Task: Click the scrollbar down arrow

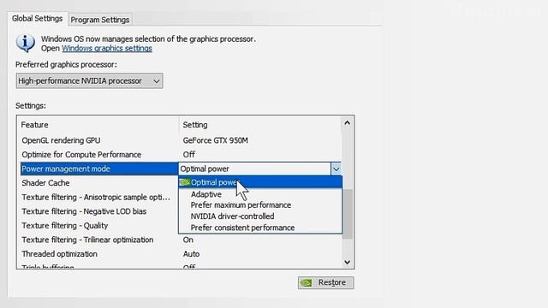Action: 347,263
